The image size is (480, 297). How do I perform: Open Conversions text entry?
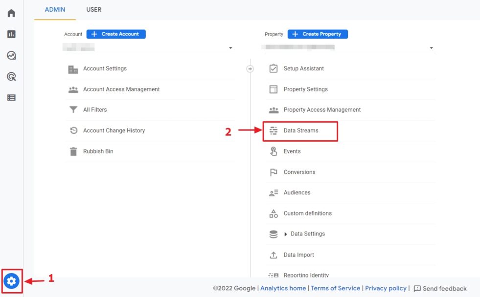[x=299, y=172]
